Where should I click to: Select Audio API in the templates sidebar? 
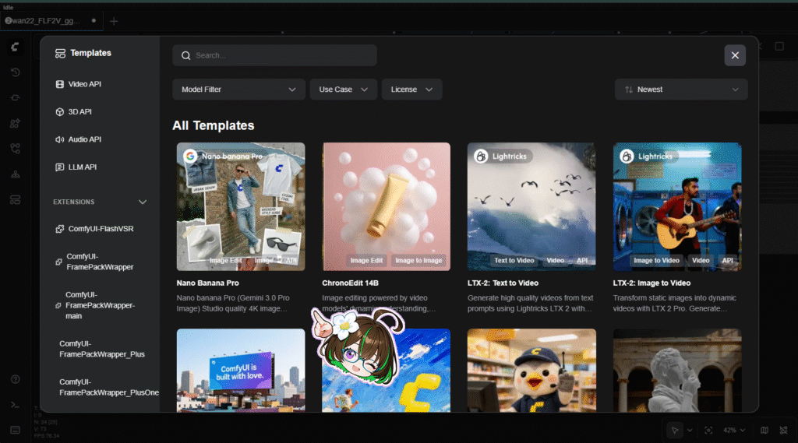(x=84, y=139)
